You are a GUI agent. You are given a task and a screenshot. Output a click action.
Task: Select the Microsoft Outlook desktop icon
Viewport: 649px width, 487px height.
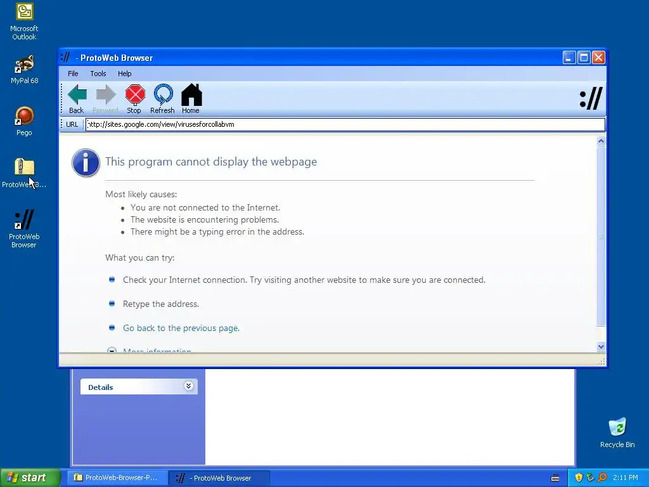(x=24, y=22)
